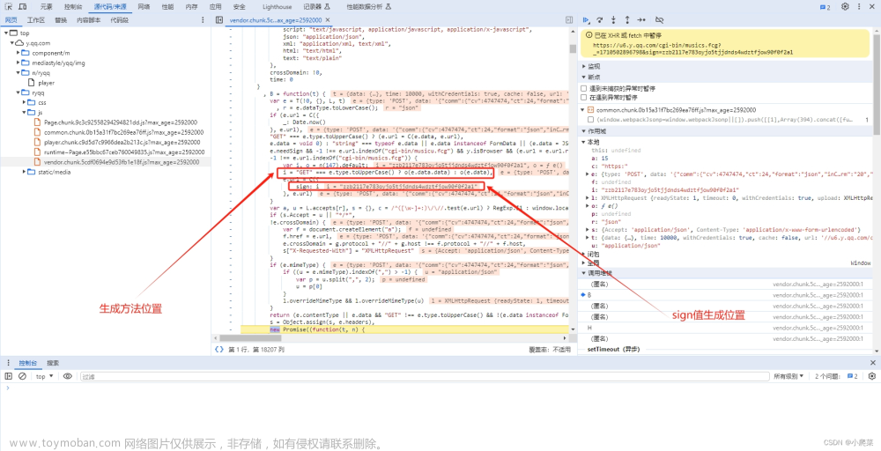Open navigator pane more-tabs menu
This screenshot has width=881, height=451.
coord(204,19)
